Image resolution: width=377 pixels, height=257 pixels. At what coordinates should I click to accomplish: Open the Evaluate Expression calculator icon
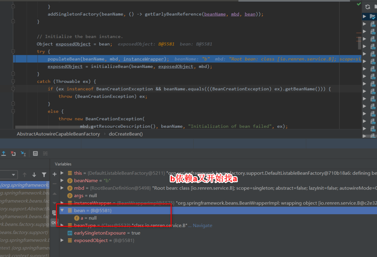click(x=35, y=154)
